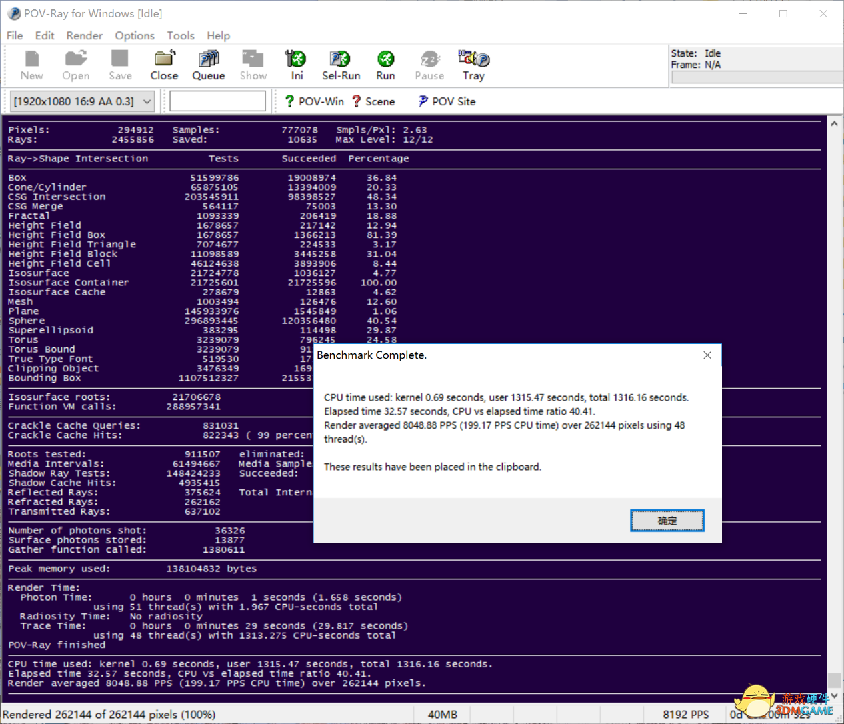Open POV-Win help item
The image size is (844, 724).
click(x=314, y=101)
